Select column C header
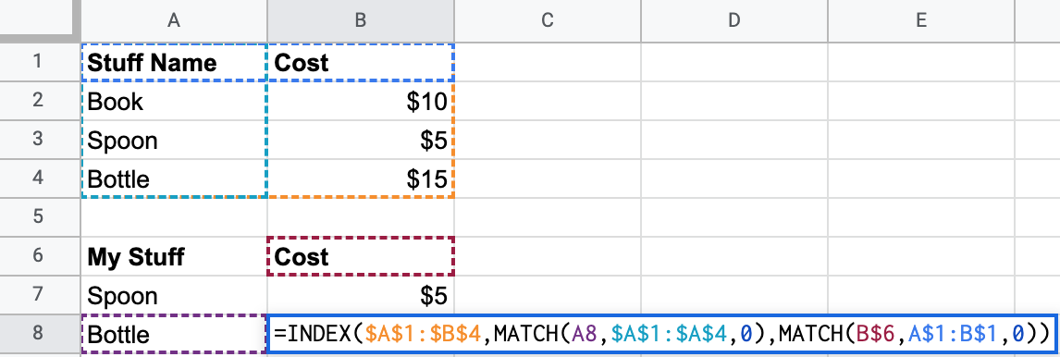This screenshot has height=357, width=1060. pyautogui.click(x=548, y=21)
